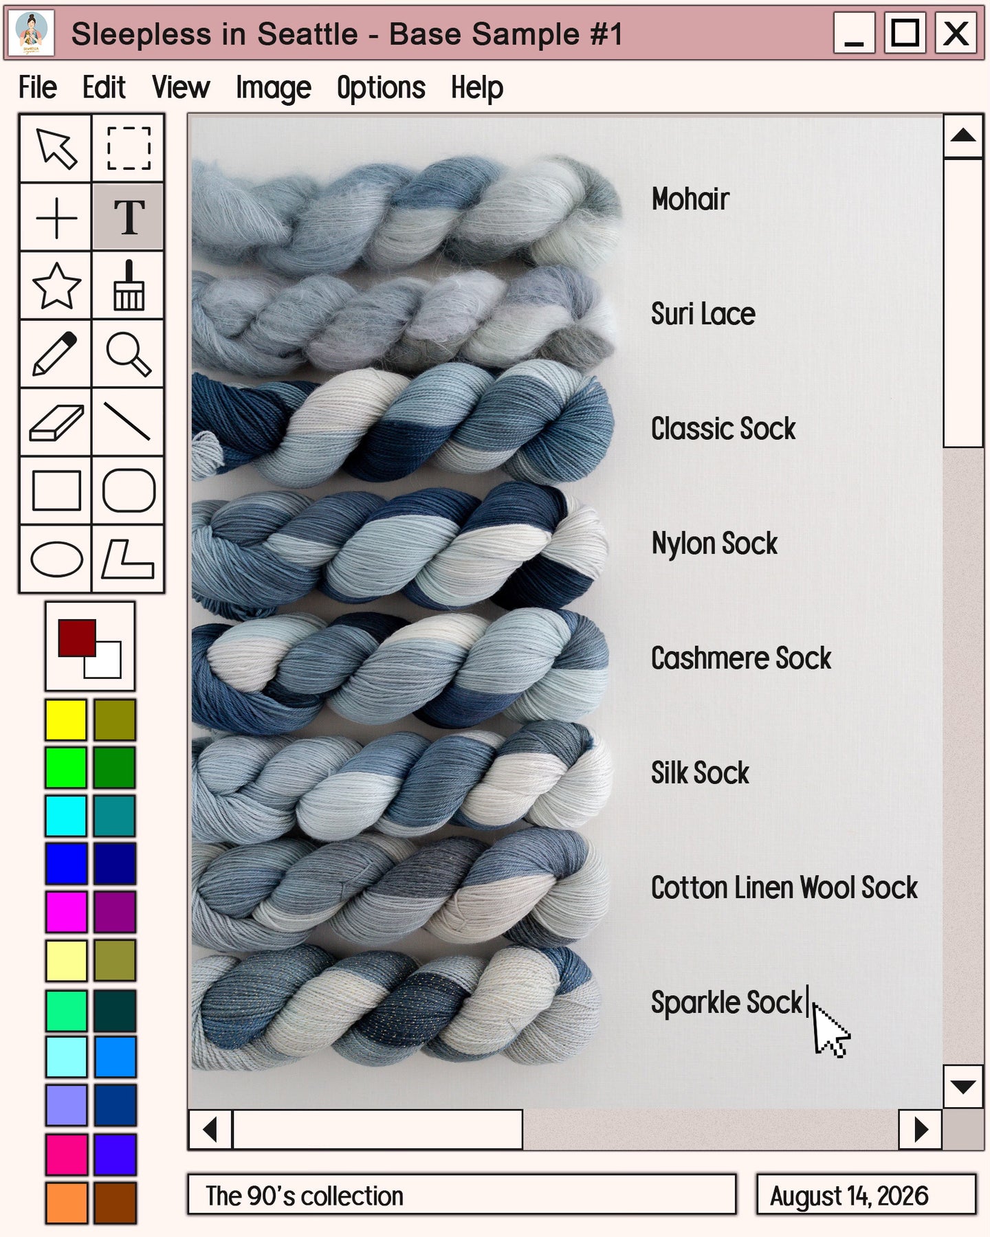The width and height of the screenshot is (990, 1237).
Task: Pick the paint brush tool
Action: pyautogui.click(x=129, y=285)
